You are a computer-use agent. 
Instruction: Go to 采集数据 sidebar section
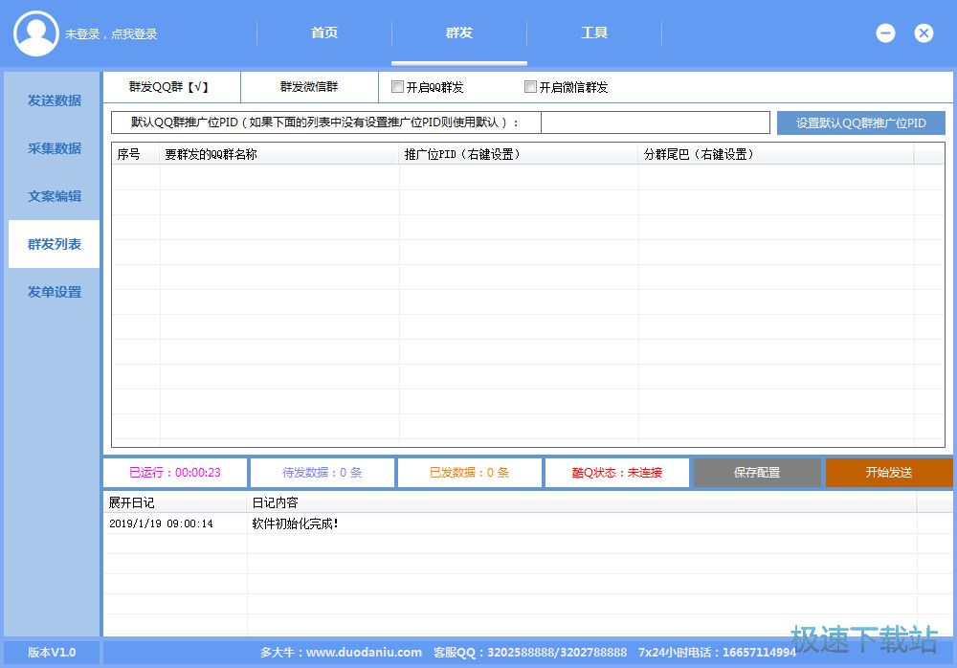point(54,148)
